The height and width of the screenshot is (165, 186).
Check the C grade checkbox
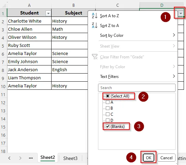pos(107,114)
